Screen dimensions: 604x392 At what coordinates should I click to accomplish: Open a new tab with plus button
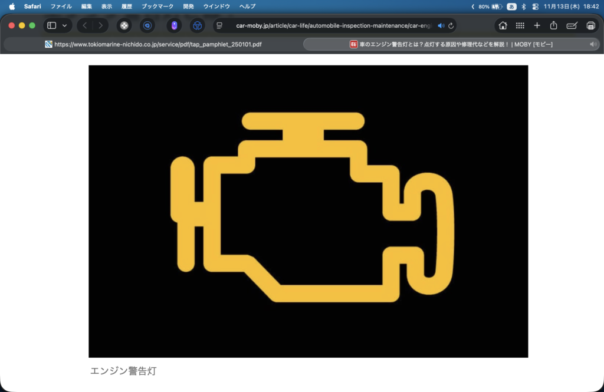point(537,25)
